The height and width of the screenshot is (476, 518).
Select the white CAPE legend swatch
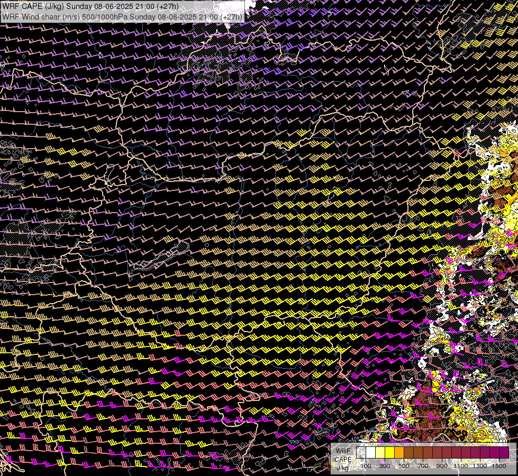(x=371, y=453)
